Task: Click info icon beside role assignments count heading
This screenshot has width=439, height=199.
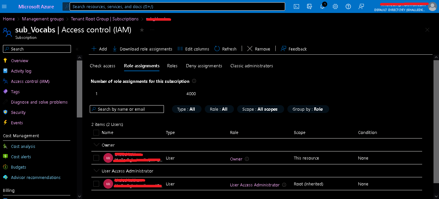Action: click(x=194, y=81)
